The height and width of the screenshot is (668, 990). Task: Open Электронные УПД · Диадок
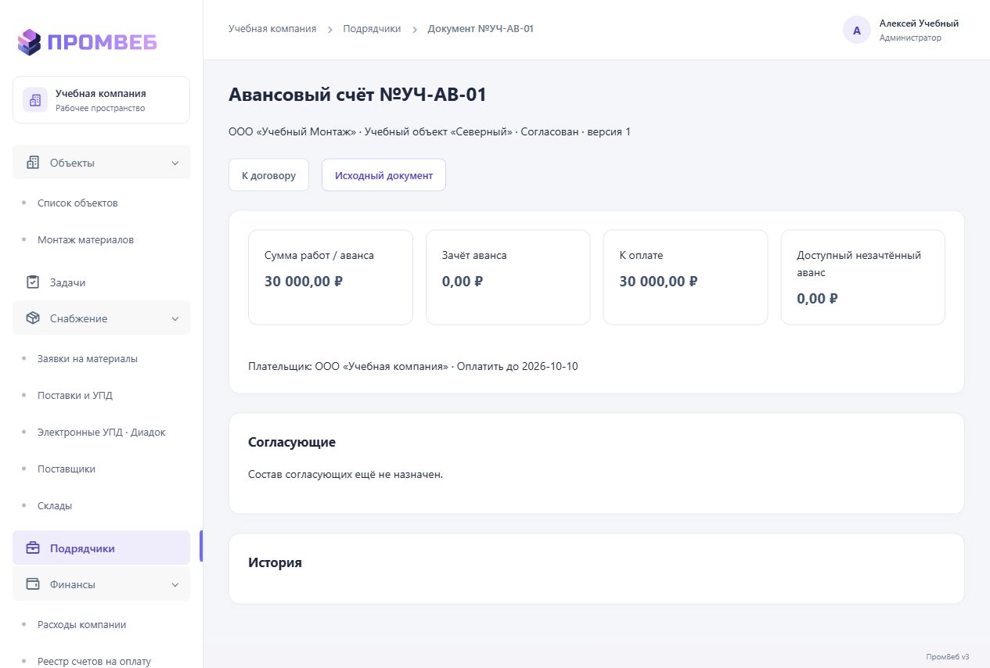tap(102, 432)
